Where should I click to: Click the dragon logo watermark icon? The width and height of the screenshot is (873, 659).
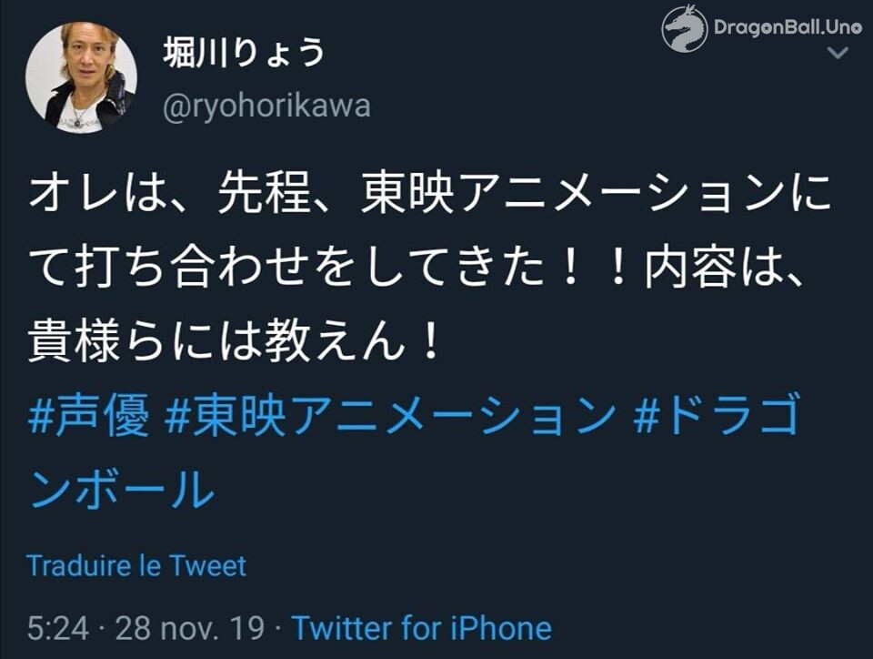tap(684, 28)
